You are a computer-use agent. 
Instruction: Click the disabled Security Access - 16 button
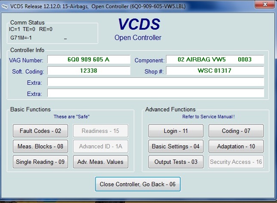236,162
